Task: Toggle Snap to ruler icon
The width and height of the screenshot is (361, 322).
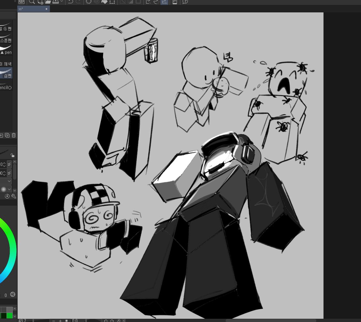Action: [x=148, y=2]
